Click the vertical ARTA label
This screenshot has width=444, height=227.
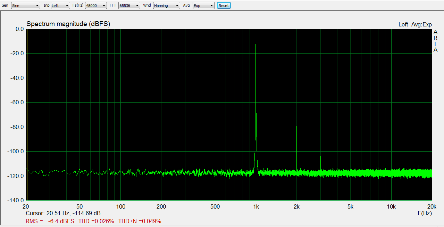click(x=436, y=41)
